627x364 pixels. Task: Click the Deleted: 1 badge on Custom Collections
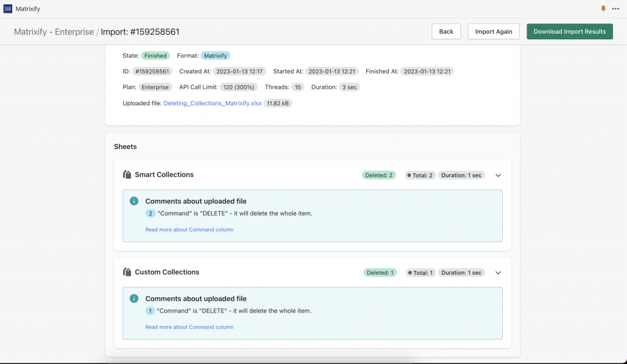pos(380,272)
